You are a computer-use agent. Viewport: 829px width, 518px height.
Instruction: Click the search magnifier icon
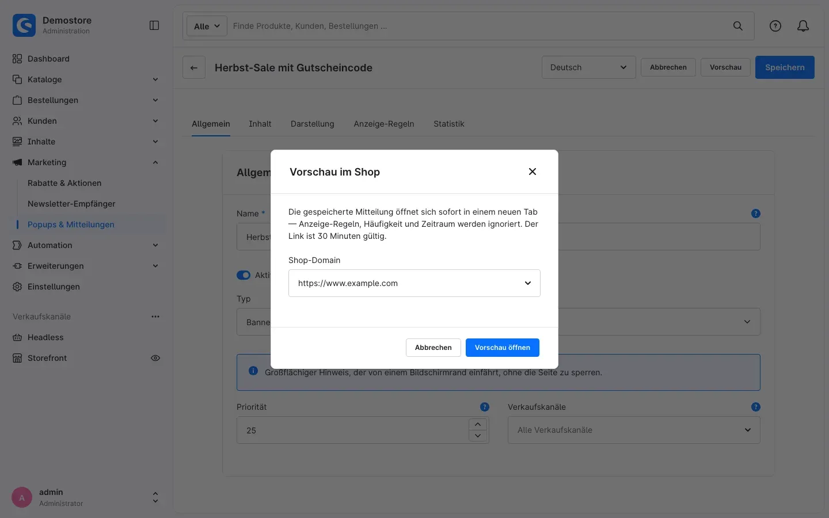737,26
